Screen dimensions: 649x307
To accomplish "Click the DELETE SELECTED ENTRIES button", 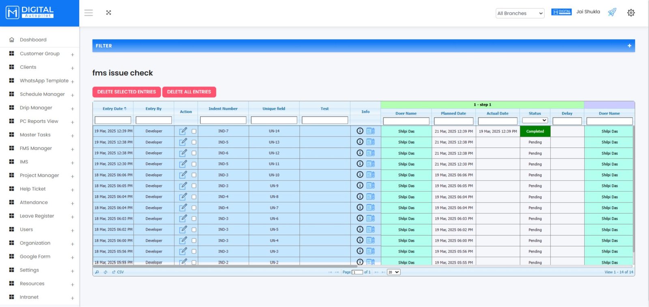I will (127, 92).
